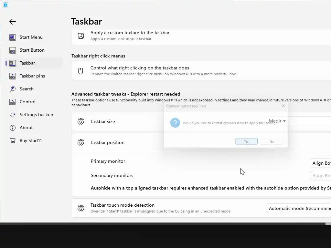The height and width of the screenshot is (248, 331).
Task: Open the Start Button settings section
Action: coord(34,50)
